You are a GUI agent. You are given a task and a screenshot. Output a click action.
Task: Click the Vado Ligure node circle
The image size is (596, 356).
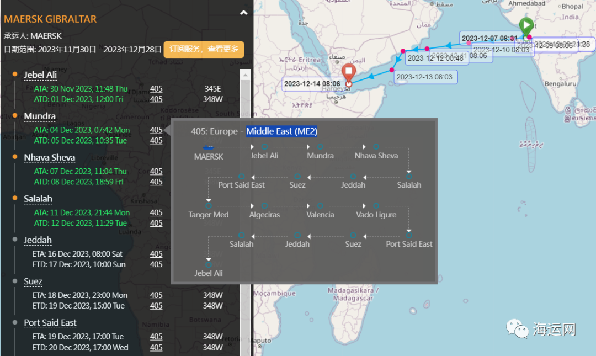(376, 206)
